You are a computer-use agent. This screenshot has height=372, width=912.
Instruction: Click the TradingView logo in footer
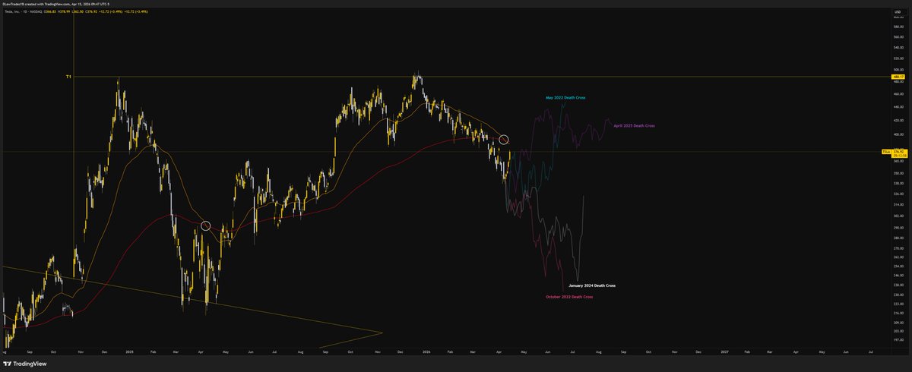(26, 364)
